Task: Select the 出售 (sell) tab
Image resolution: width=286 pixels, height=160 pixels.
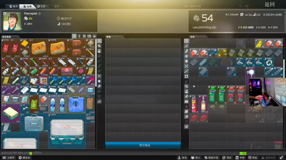Action: (x=28, y=6)
